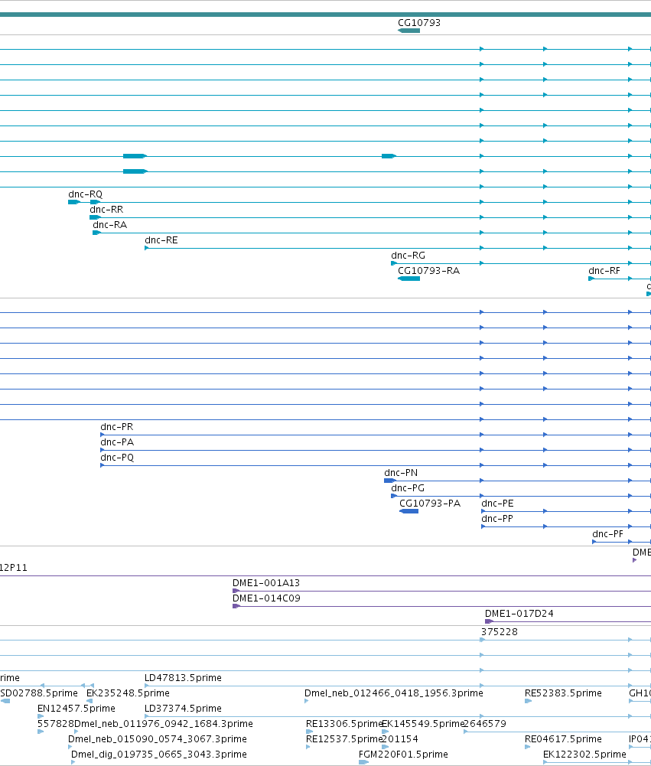
Task: Select the dnc-PG protein label
Action: tap(408, 488)
